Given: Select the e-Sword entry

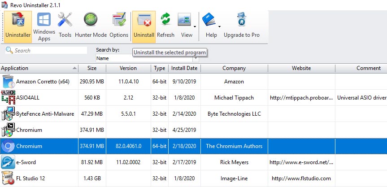Looking at the screenshot, I should (194, 162).
